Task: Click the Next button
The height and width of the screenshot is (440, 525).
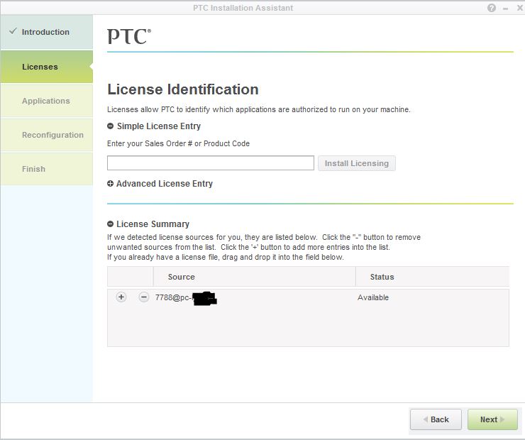Action: 492,419
